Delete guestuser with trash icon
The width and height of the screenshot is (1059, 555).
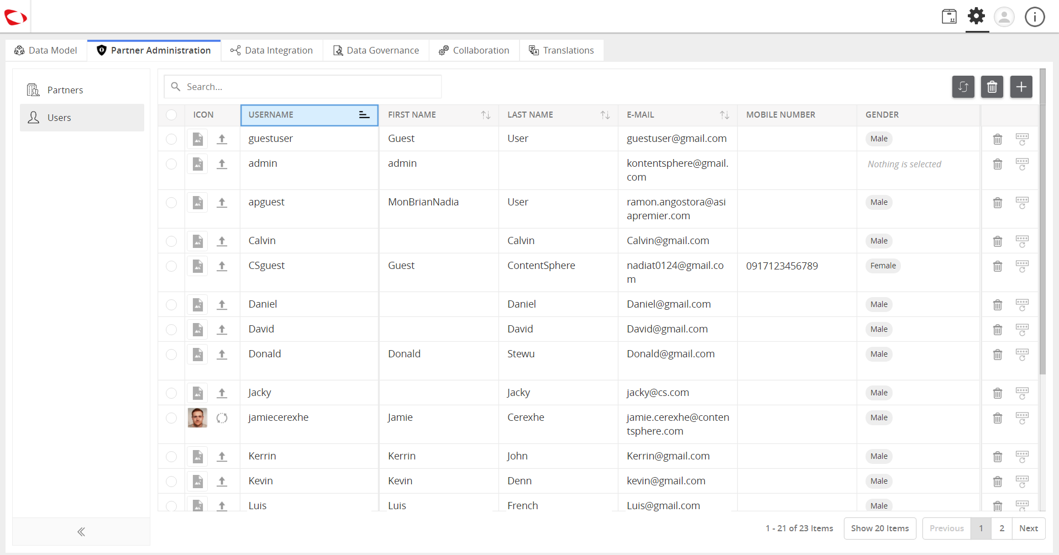click(x=998, y=139)
